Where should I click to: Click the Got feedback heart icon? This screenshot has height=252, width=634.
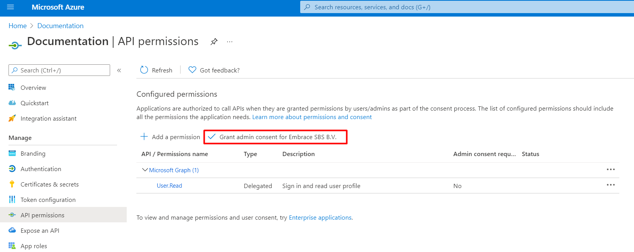[192, 70]
